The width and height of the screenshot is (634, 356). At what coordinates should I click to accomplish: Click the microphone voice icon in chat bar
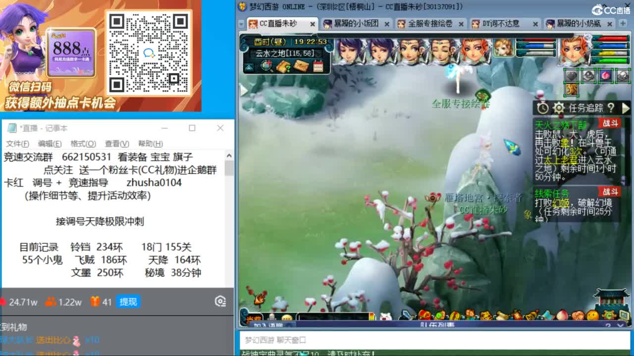271,316
